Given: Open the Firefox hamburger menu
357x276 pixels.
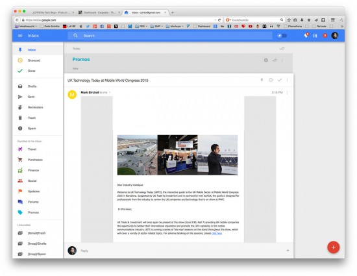Looking at the screenshot, I should pyautogui.click(x=332, y=20).
